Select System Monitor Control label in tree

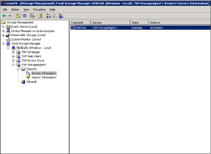[26, 40]
